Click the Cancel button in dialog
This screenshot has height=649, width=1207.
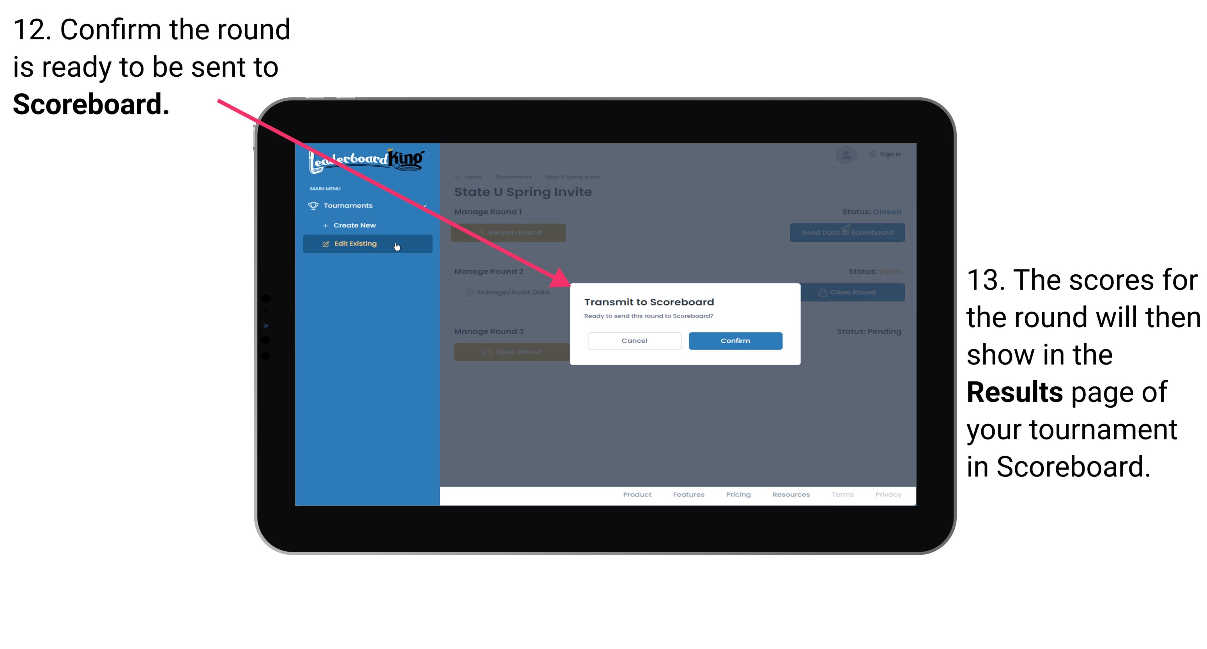pyautogui.click(x=634, y=340)
